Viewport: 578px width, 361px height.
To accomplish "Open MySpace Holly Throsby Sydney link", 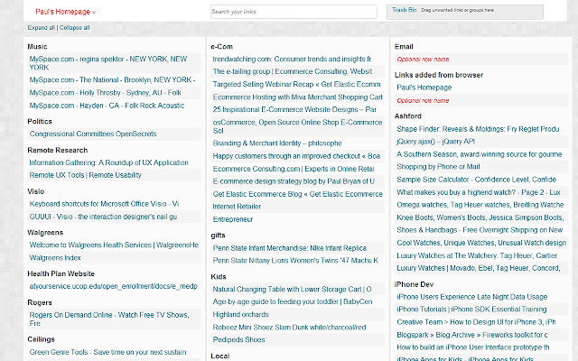I will coord(105,93).
